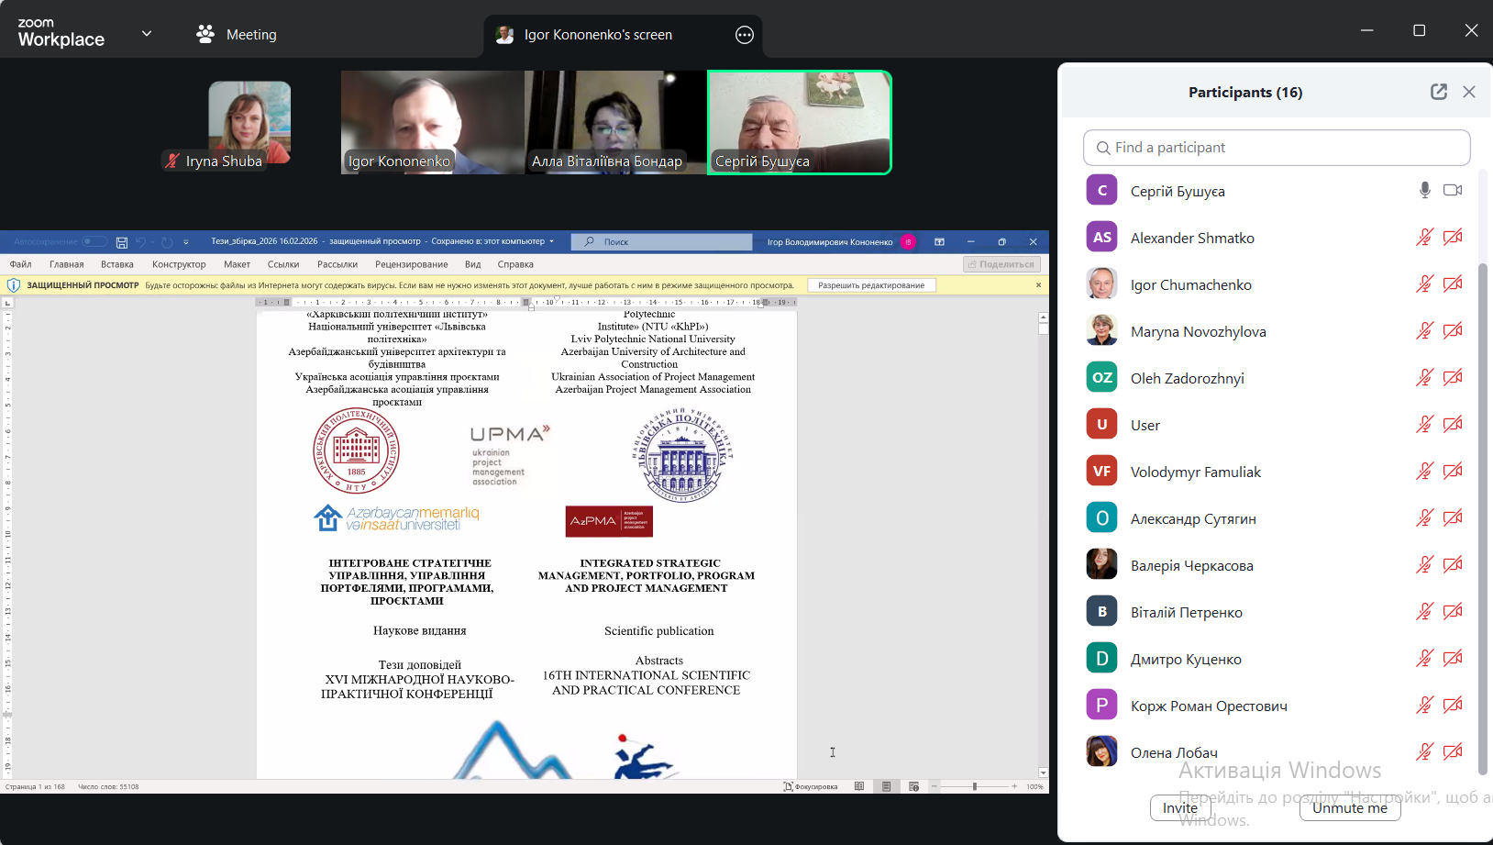The width and height of the screenshot is (1493, 845).
Task: Click disabled camera icon for Oleh Zadorozhnyi
Action: tap(1453, 378)
